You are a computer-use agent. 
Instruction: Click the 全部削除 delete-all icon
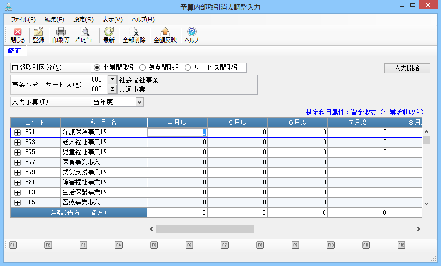point(134,35)
